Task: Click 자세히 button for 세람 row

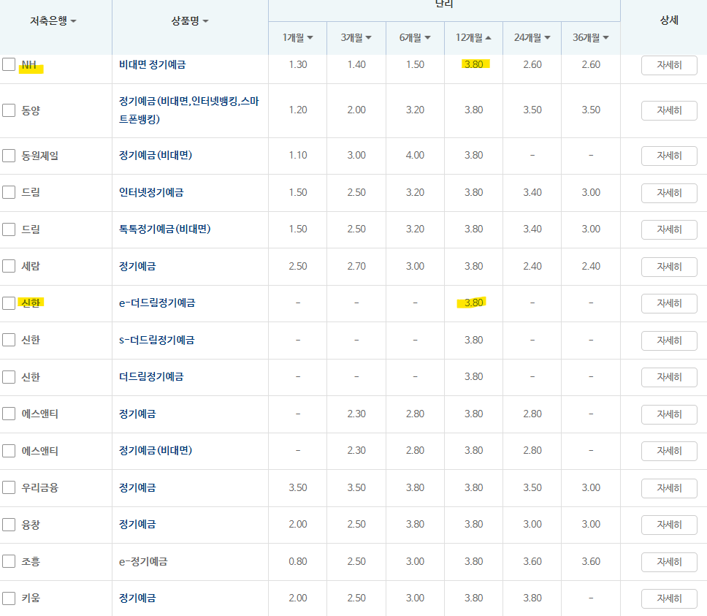Action: tap(669, 267)
